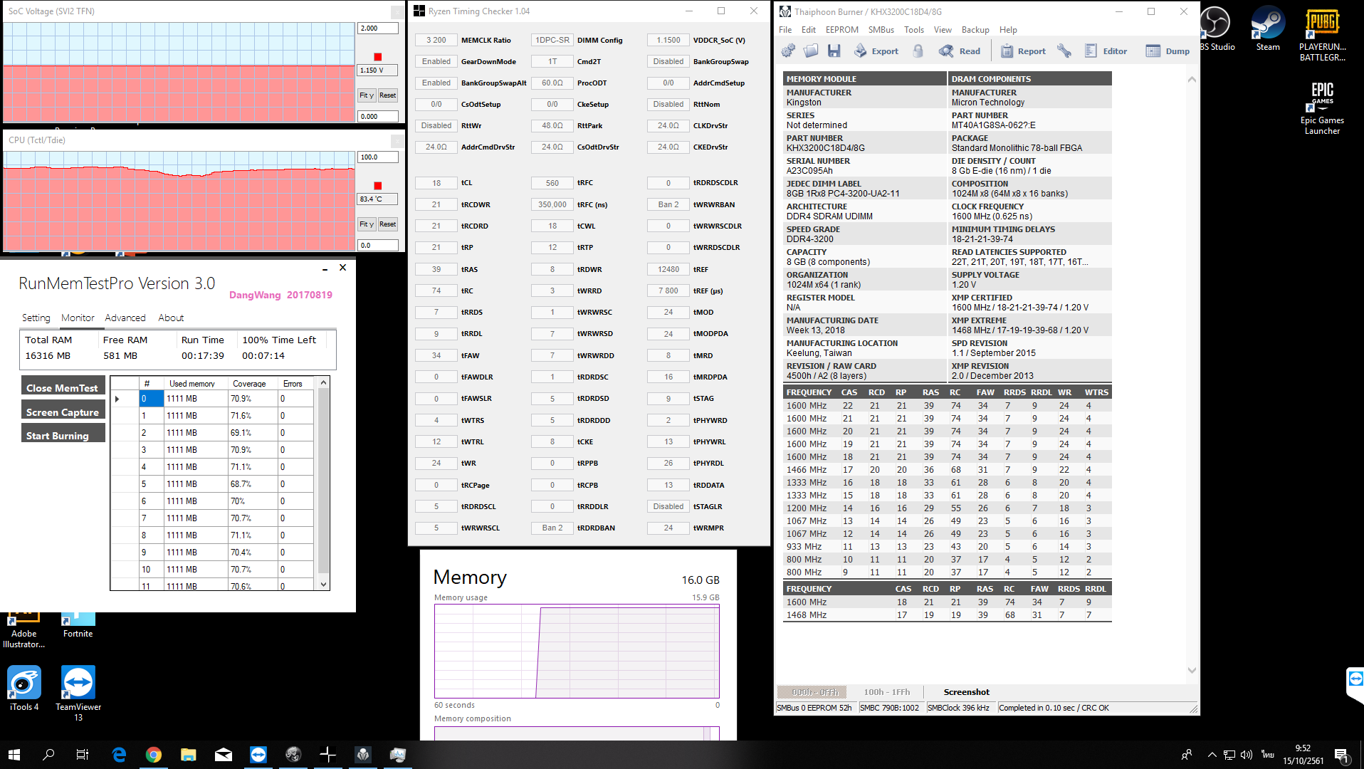Open the Help menu in Thaiphoon Burner
The image size is (1364, 769).
pyautogui.click(x=1008, y=30)
